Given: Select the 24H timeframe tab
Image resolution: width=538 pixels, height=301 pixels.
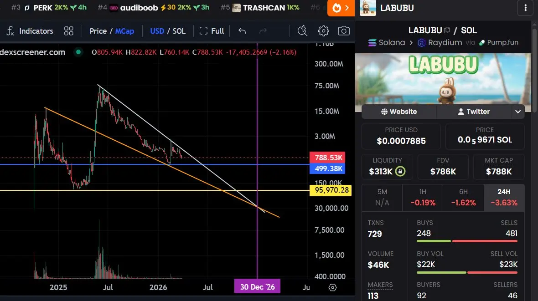Looking at the screenshot, I should coord(504,198).
